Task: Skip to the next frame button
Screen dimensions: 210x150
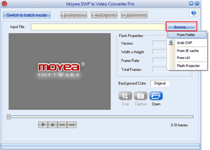Action: (72, 125)
